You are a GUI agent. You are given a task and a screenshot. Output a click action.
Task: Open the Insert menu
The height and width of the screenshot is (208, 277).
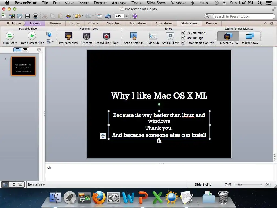84,3
